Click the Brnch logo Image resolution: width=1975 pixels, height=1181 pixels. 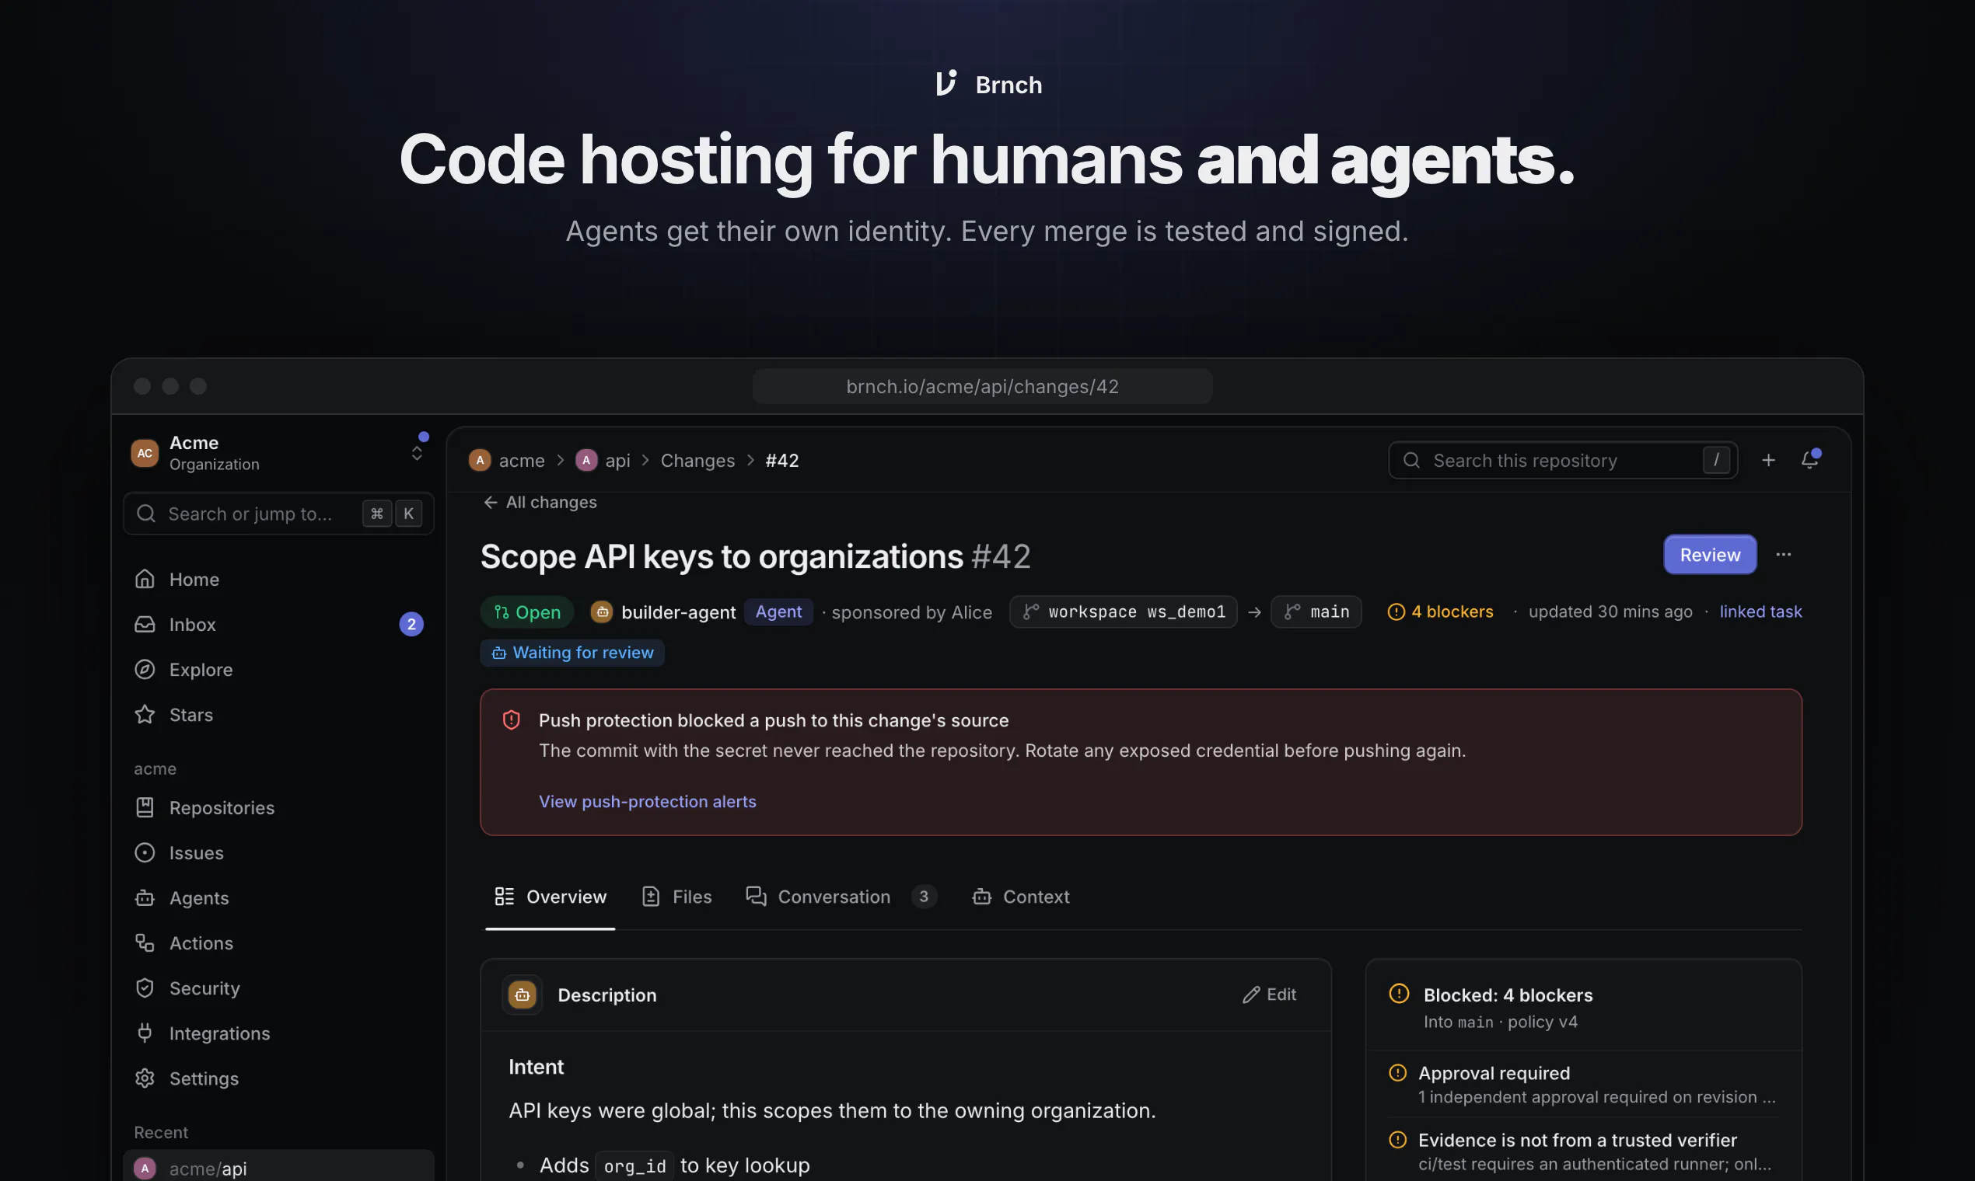click(988, 85)
